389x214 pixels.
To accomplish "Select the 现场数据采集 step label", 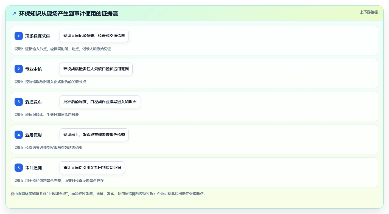I will 38,36.
